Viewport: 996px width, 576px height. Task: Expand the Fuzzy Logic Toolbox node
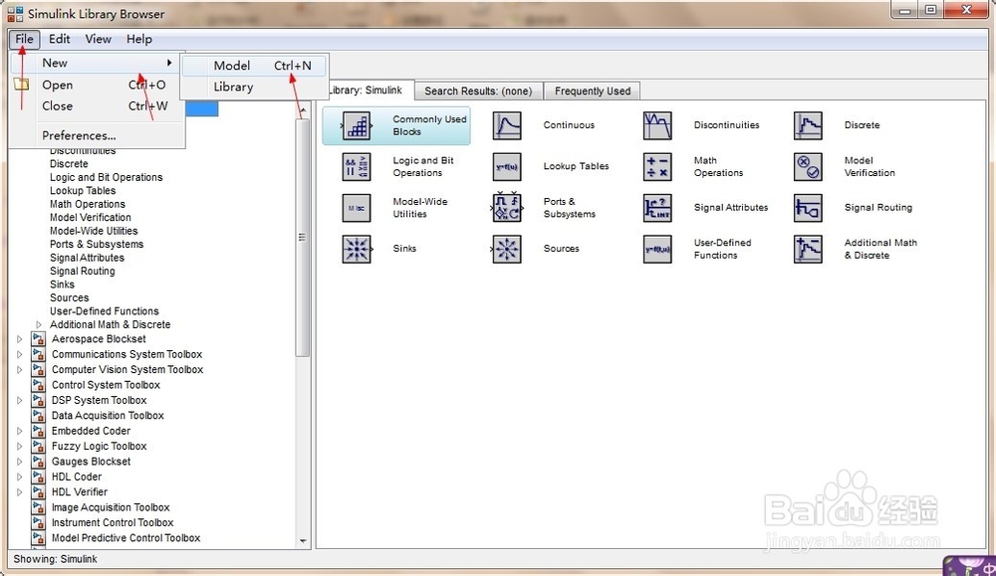[19, 446]
